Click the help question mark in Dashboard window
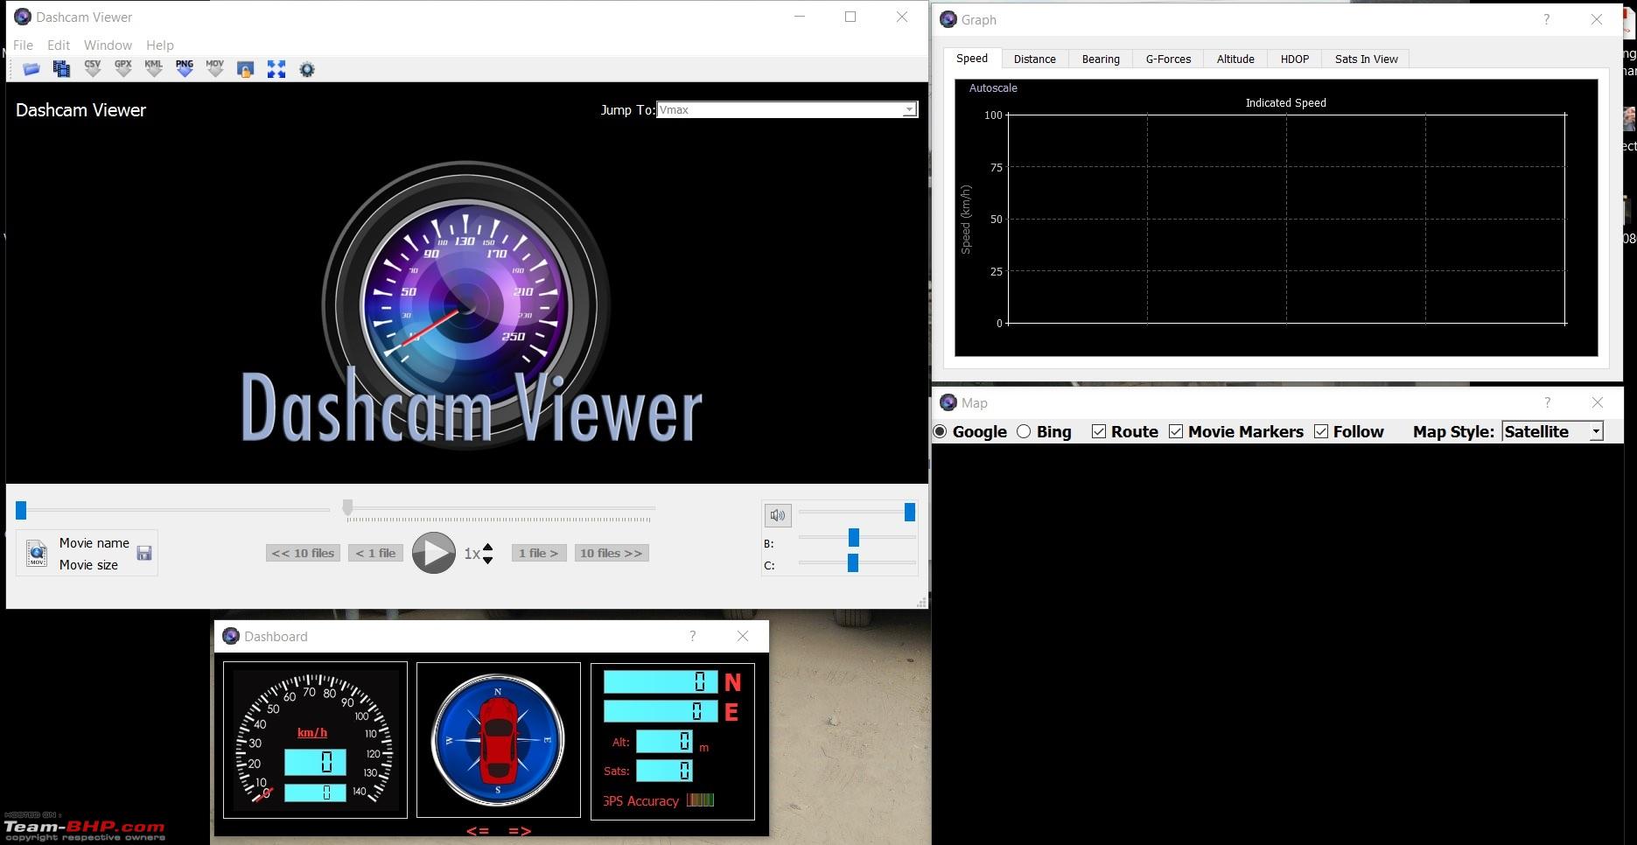The height and width of the screenshot is (845, 1637). (692, 636)
